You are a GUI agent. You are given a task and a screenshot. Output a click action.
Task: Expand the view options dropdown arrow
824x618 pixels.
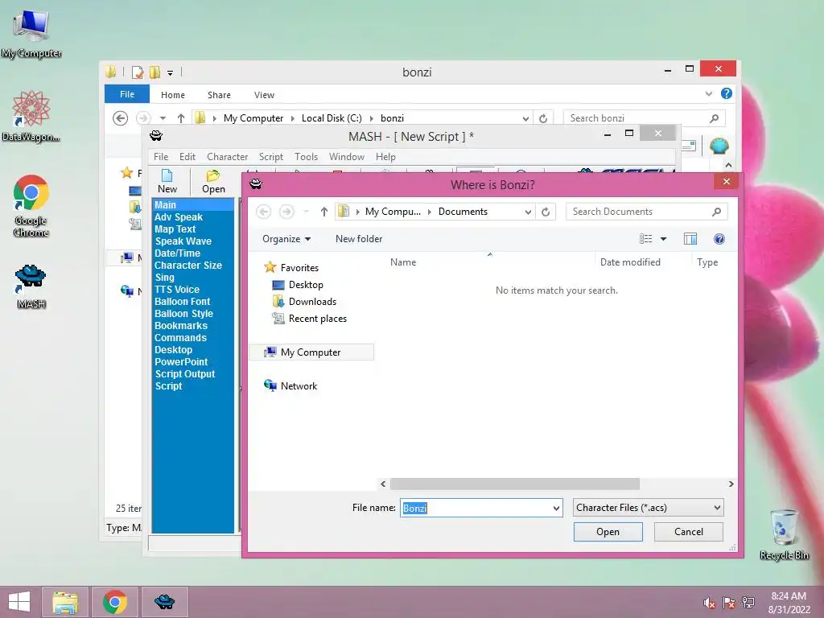click(x=663, y=239)
